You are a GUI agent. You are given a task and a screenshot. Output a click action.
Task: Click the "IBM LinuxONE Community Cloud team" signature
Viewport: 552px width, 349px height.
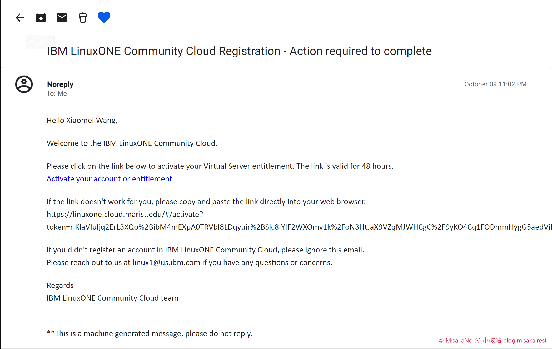coord(112,298)
